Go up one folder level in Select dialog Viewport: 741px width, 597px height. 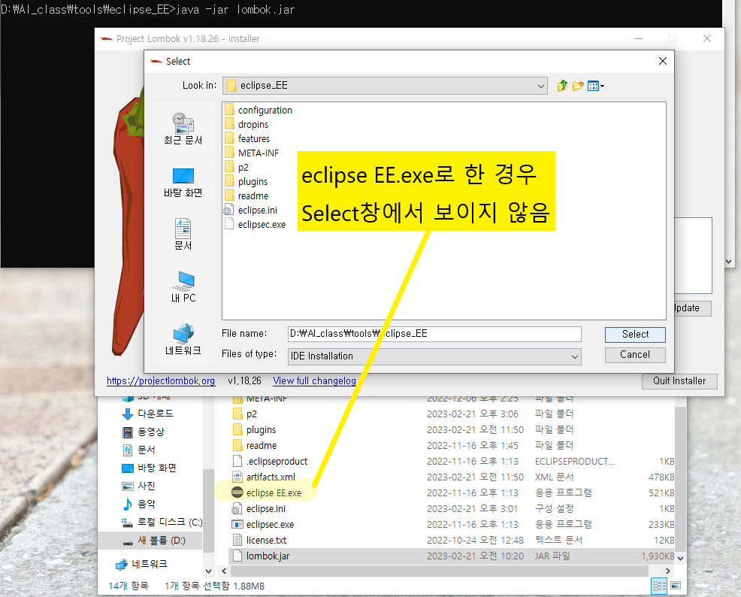(562, 86)
